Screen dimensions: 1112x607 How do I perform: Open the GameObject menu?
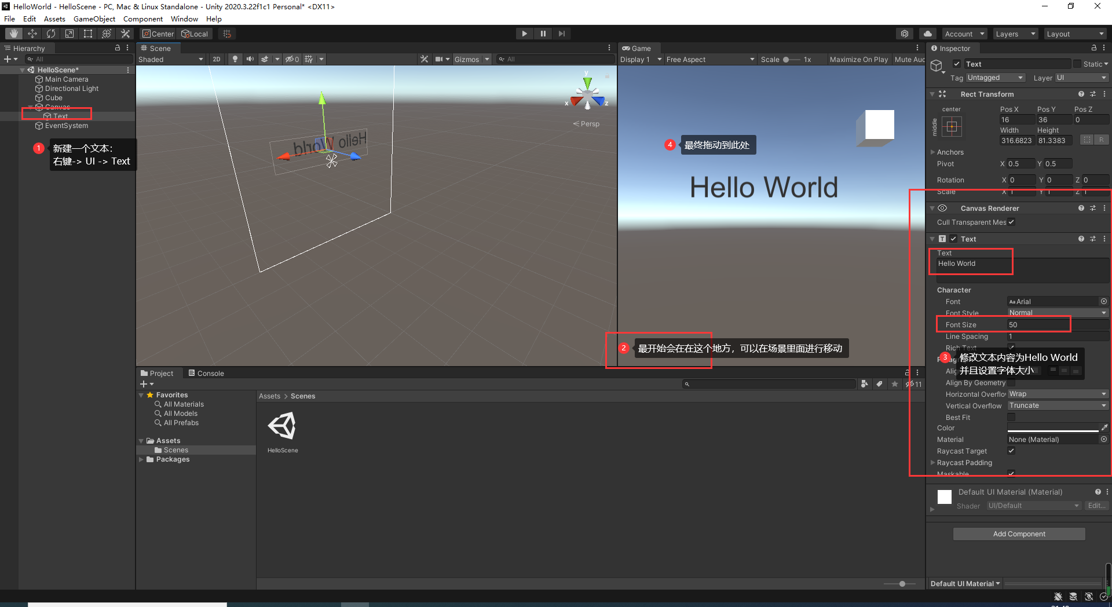pos(94,19)
